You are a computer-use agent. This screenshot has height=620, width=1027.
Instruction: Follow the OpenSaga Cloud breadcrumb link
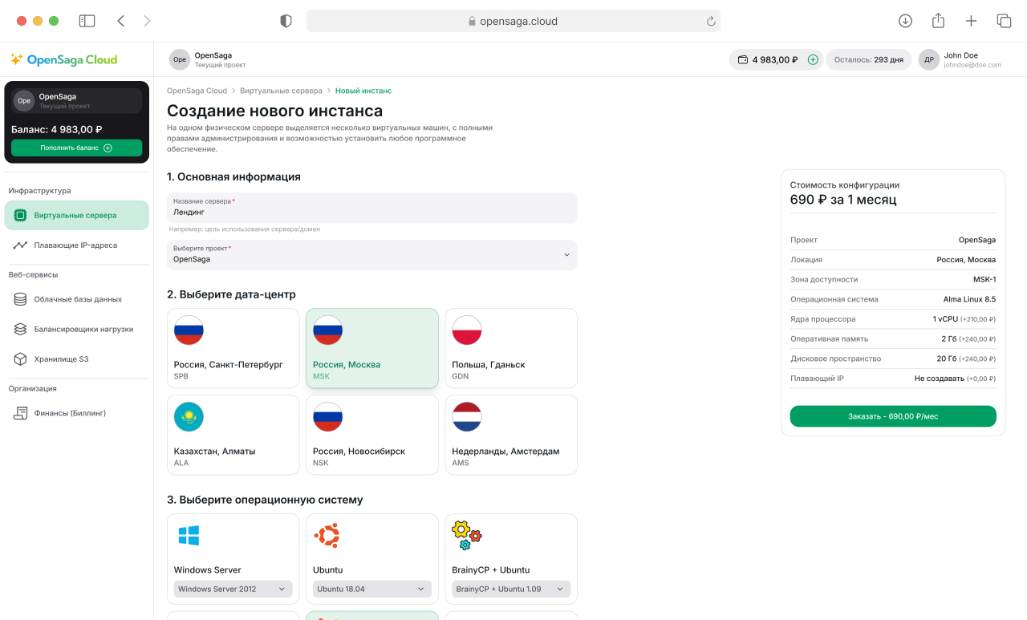click(197, 91)
